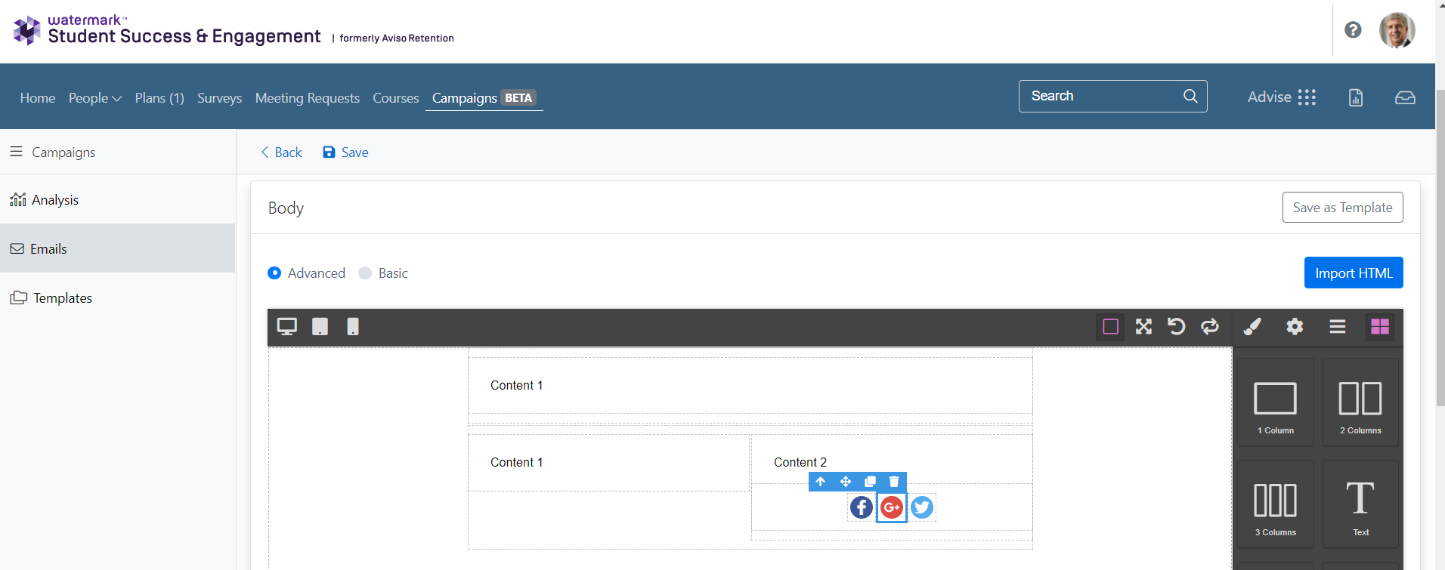Pick the 2 Columns block
The image size is (1445, 570).
coord(1360,402)
